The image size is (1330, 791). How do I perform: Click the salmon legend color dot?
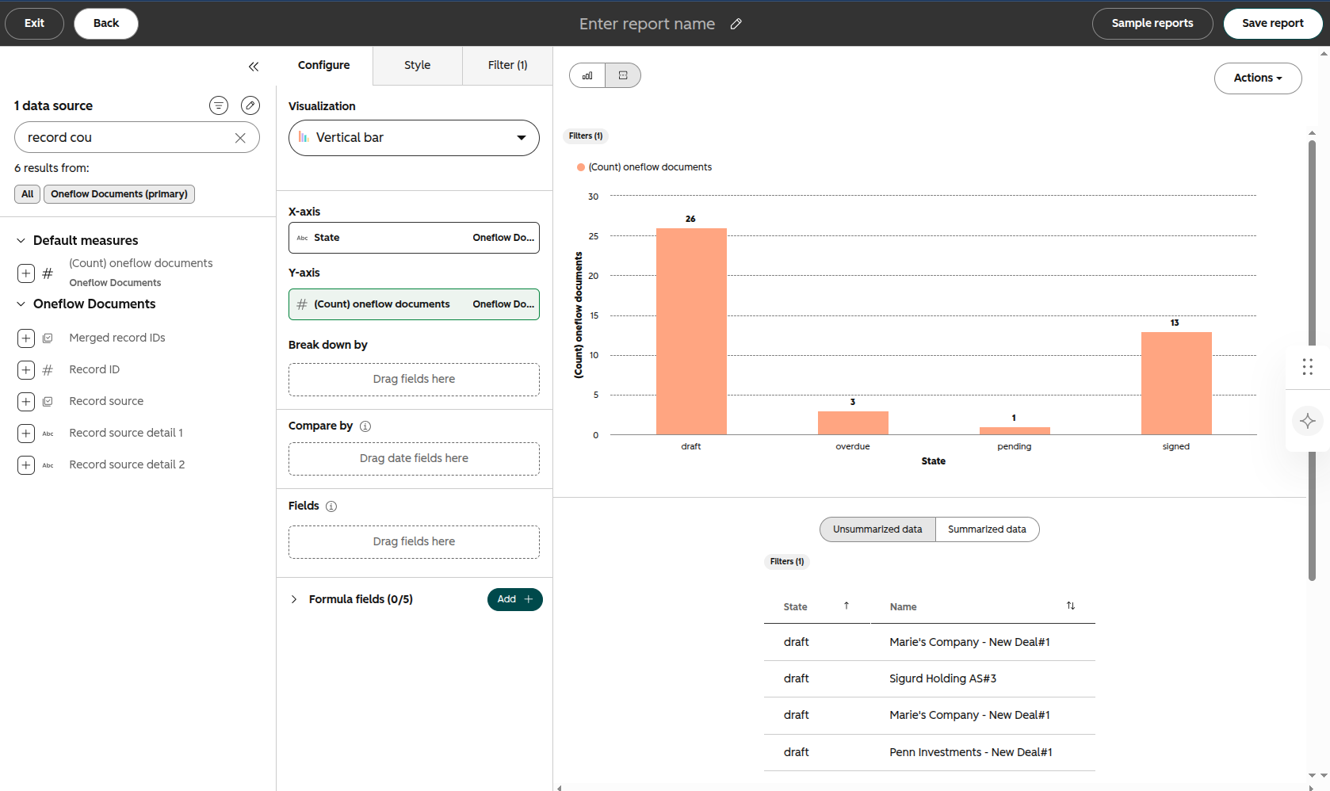581,167
